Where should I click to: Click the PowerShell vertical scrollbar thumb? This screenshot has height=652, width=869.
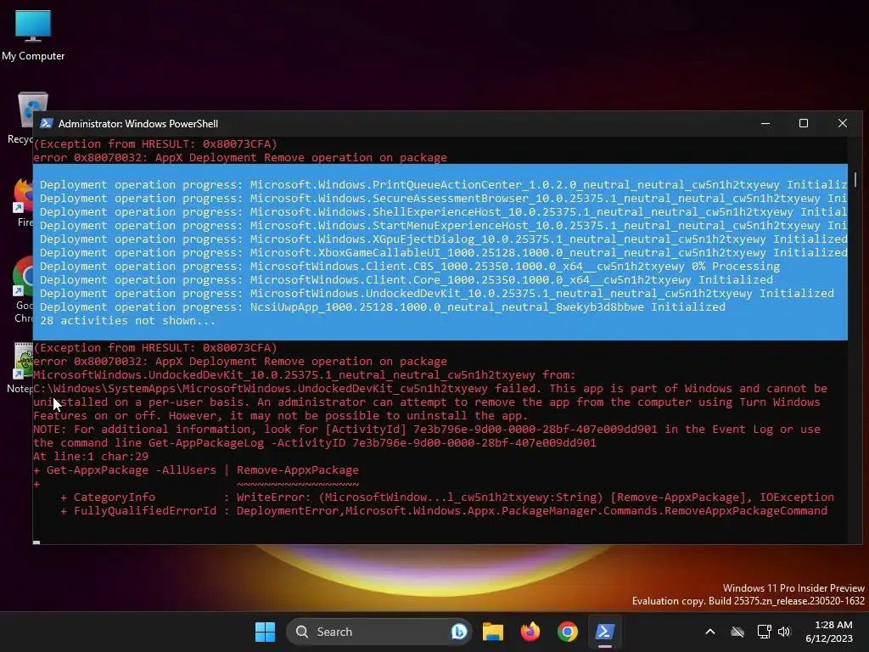(x=855, y=180)
